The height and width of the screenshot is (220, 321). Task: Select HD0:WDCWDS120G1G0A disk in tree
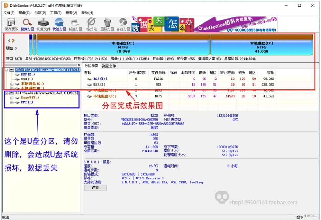pos(47,70)
